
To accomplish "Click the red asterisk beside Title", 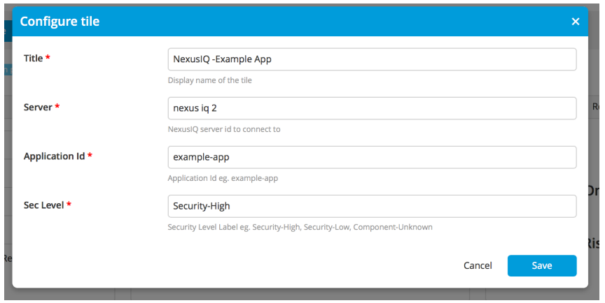I will pyautogui.click(x=48, y=59).
